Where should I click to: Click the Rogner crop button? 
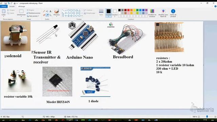point(31,10)
